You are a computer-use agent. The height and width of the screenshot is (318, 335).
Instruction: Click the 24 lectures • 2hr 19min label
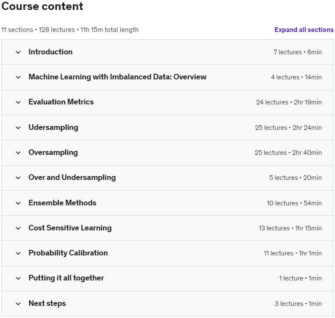pyautogui.click(x=289, y=102)
